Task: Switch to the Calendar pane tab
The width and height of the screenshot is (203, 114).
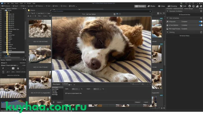Action: [x=14, y=9]
